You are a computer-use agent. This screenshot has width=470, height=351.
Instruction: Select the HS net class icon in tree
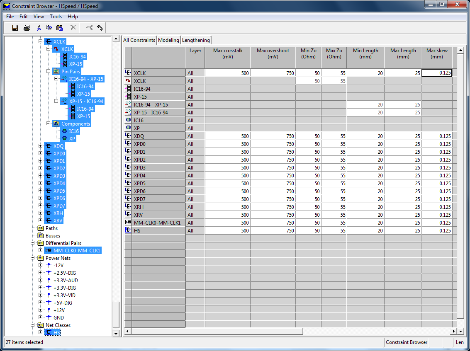pyautogui.click(x=48, y=333)
